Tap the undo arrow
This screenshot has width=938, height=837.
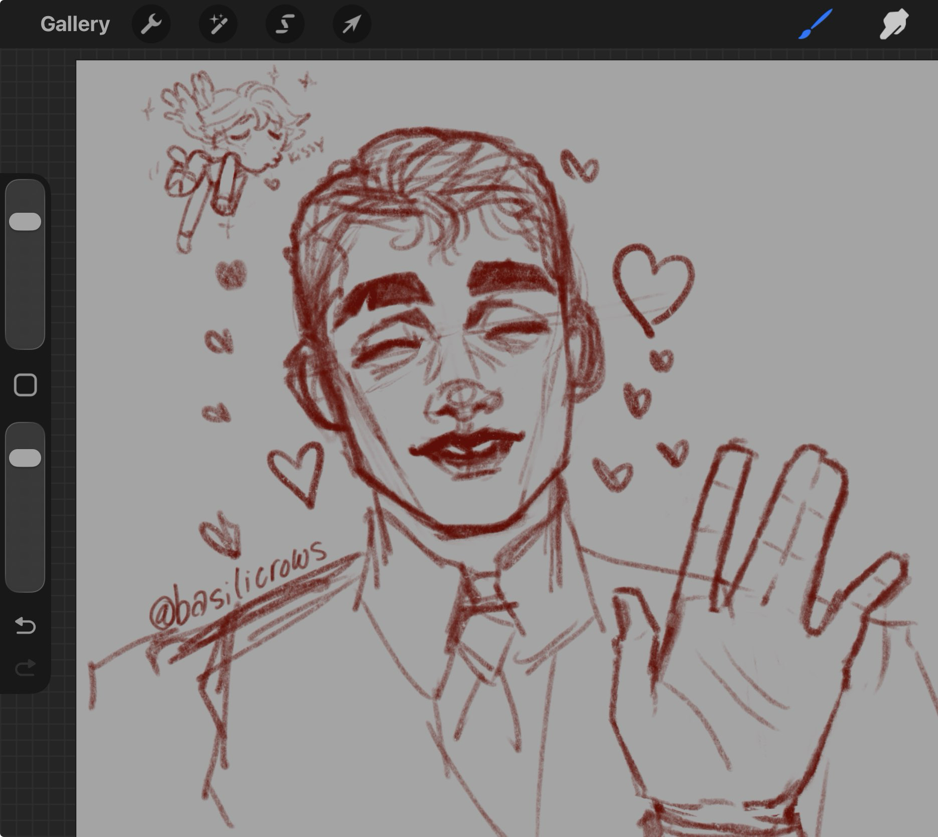(x=25, y=626)
